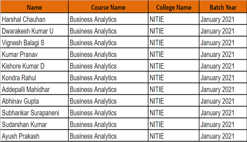Click the Abhinav Gupta name cell
247x142 pixels.
[x=20, y=101]
